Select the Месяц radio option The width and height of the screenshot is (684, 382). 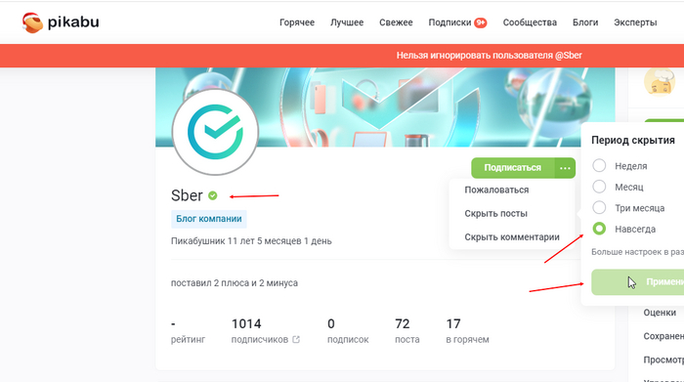click(x=599, y=187)
